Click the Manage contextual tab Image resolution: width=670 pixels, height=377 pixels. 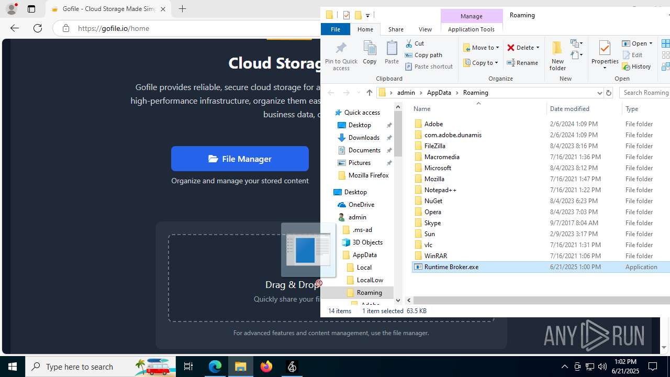pos(472,16)
